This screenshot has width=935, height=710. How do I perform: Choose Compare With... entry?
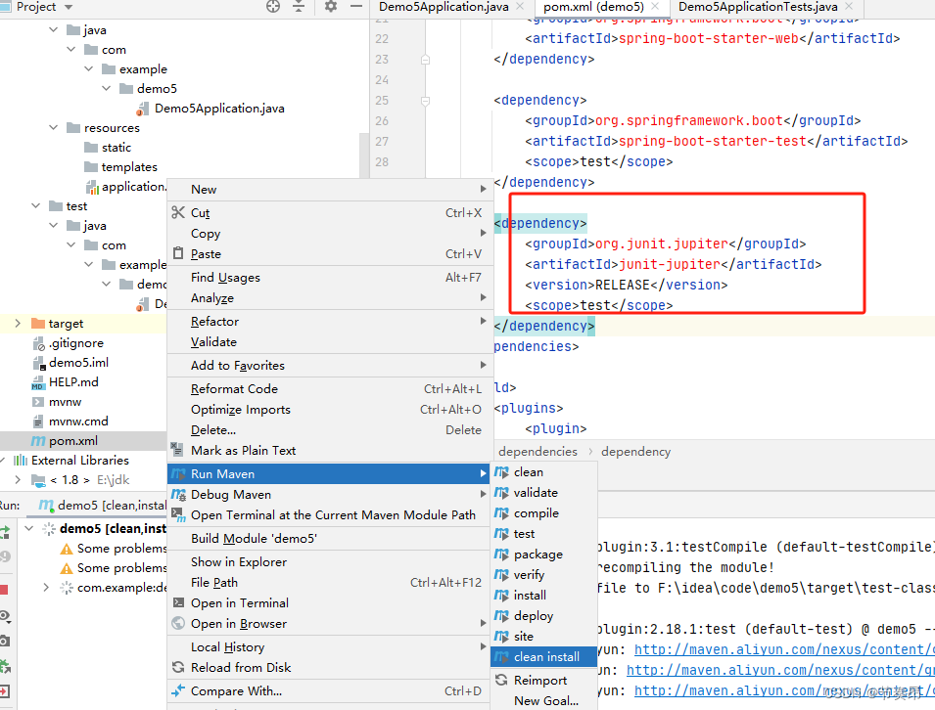(328, 691)
